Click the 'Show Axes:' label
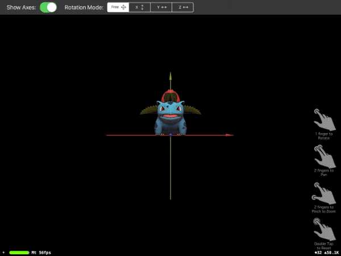 [x=22, y=7]
